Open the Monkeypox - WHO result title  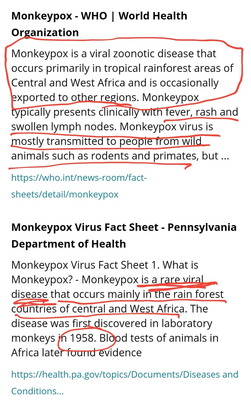(x=99, y=24)
